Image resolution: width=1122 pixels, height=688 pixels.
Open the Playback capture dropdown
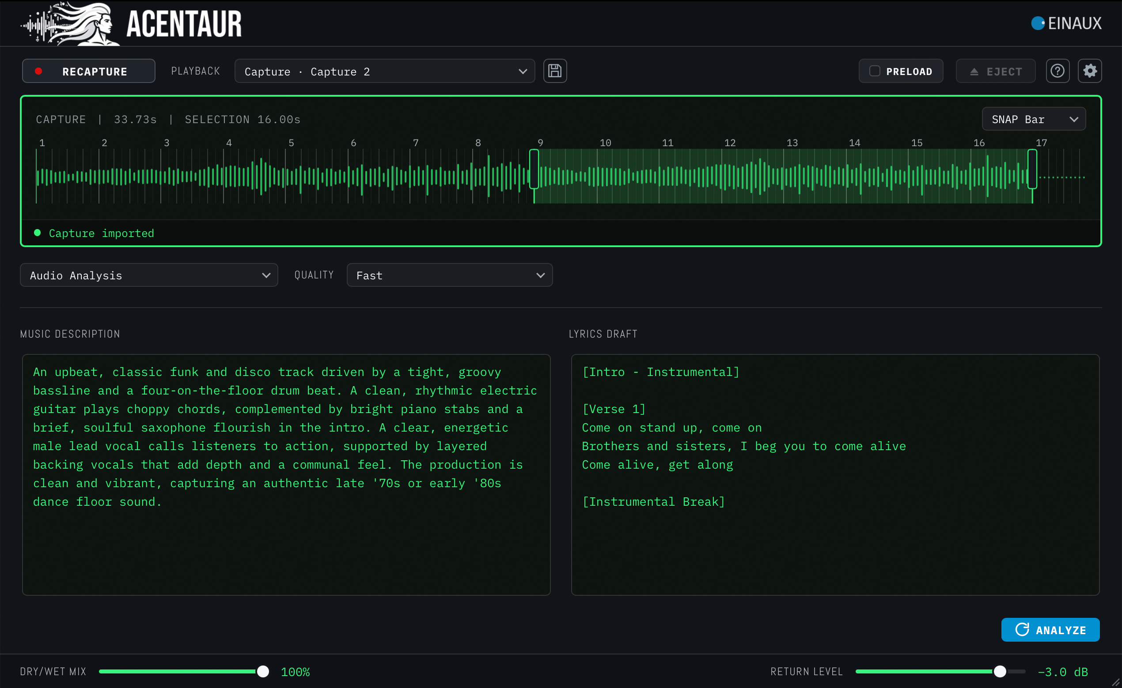[384, 71]
